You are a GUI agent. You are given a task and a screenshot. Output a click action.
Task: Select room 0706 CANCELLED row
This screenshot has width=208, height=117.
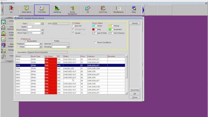pyautogui.click(x=70, y=69)
